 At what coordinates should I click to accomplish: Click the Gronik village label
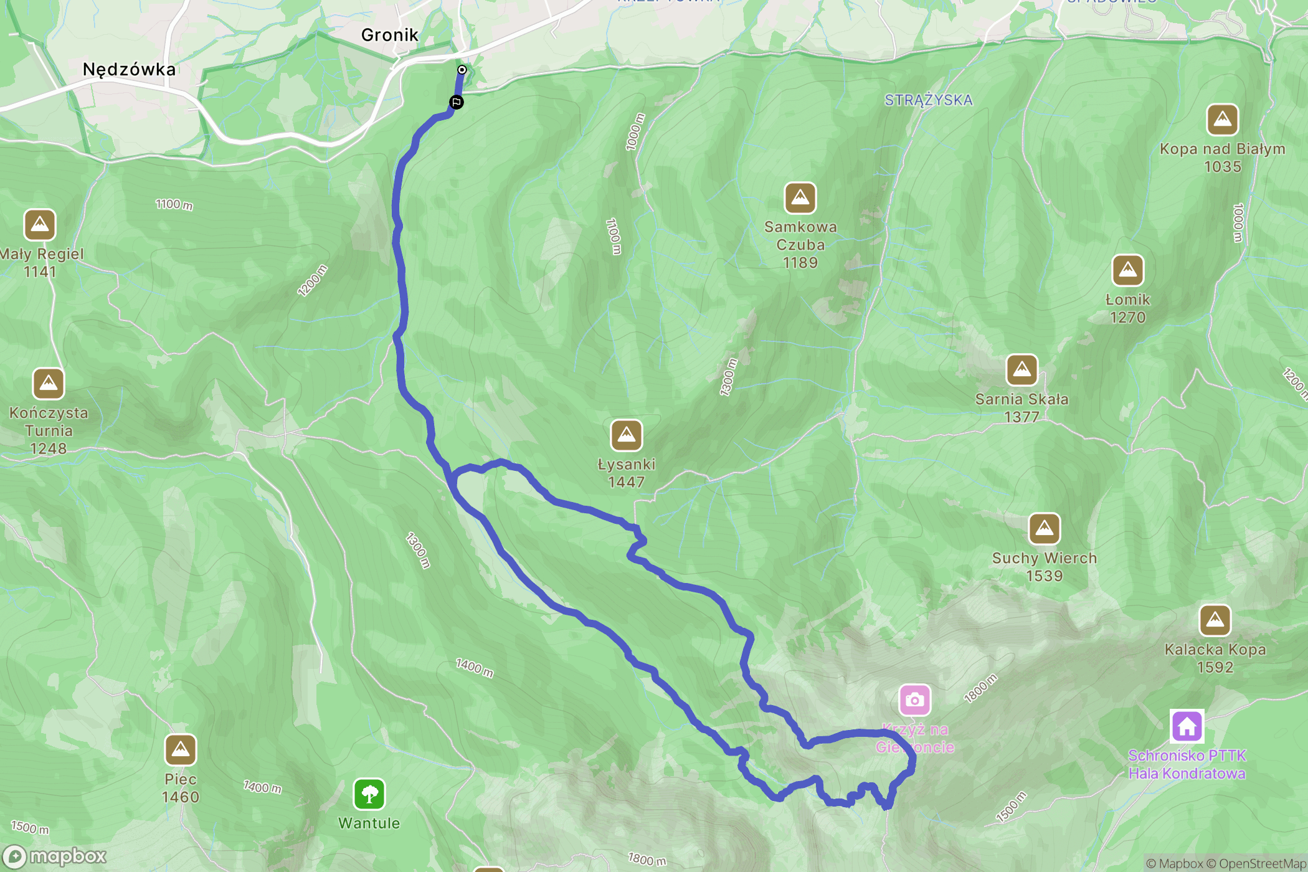390,35
